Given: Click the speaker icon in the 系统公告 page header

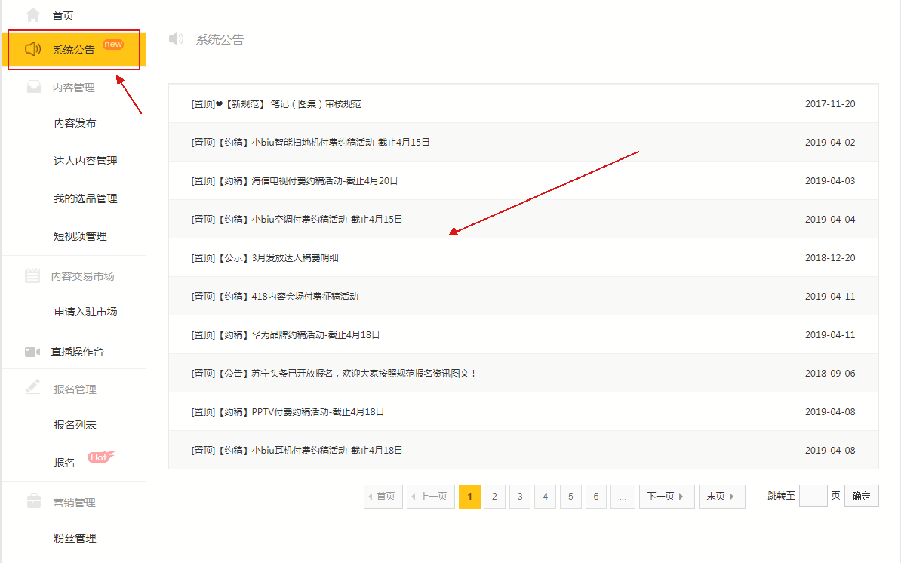Looking at the screenshot, I should (x=176, y=39).
